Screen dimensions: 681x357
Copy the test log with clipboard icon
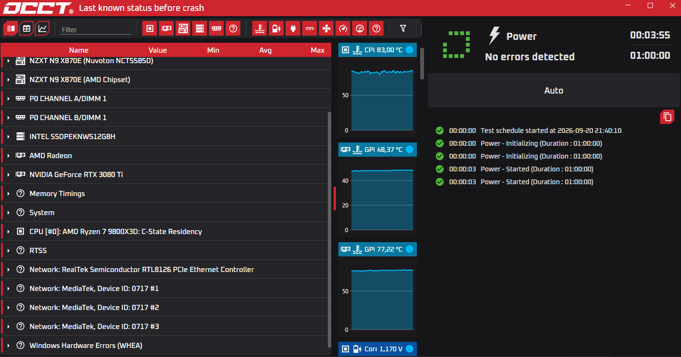point(667,117)
